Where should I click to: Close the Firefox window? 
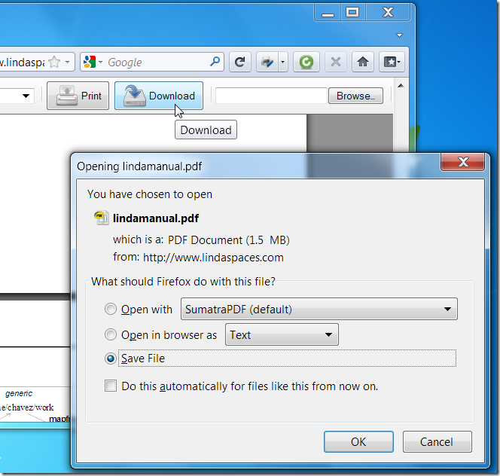(388, 13)
